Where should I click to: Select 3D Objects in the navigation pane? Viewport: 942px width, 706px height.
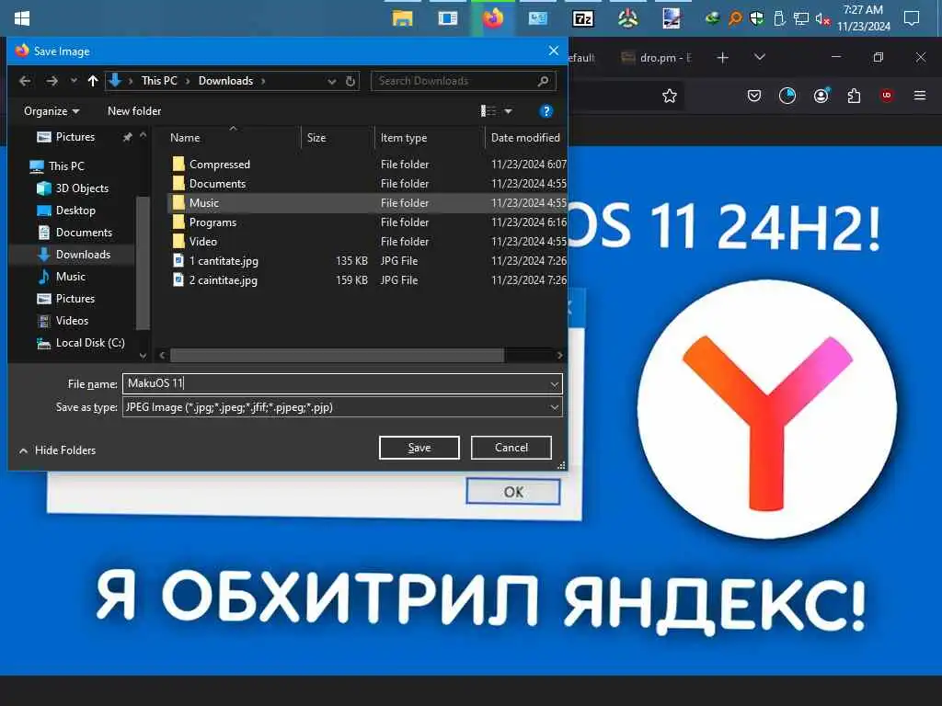[x=73, y=188]
